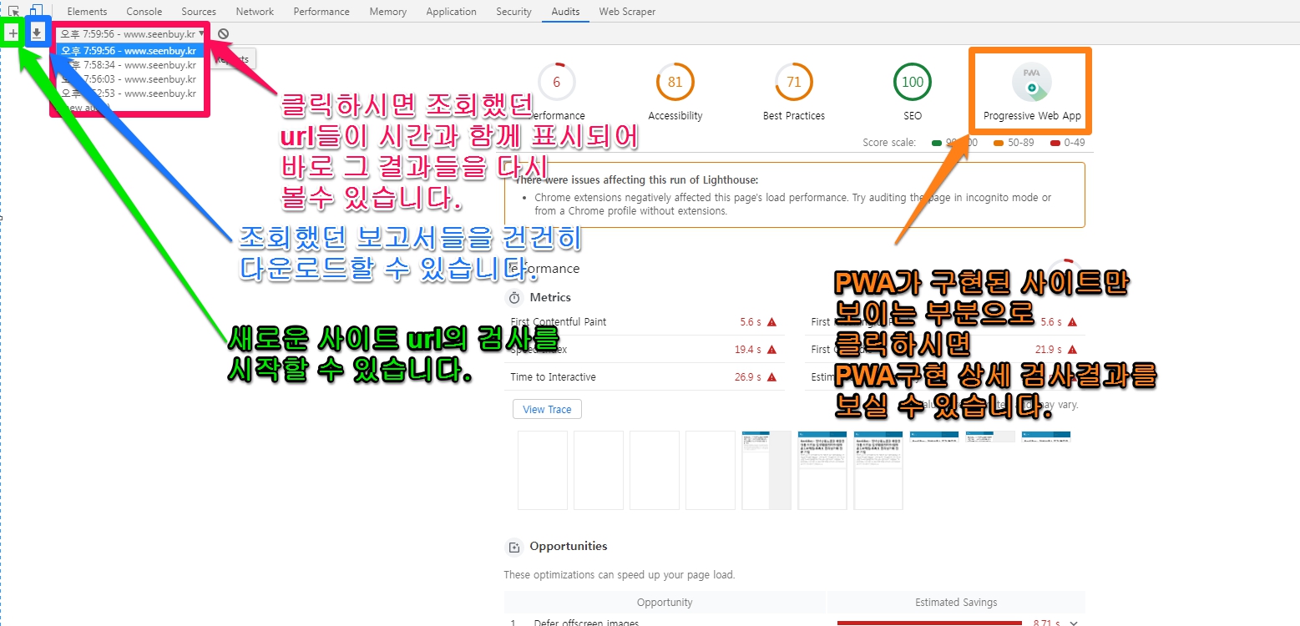Click the plus icon to start new audit

tap(13, 34)
